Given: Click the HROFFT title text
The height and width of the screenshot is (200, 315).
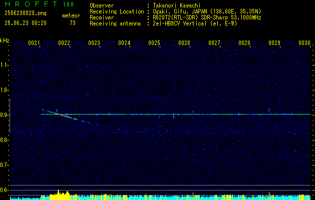Looking at the screenshot, I should pos(32,4).
